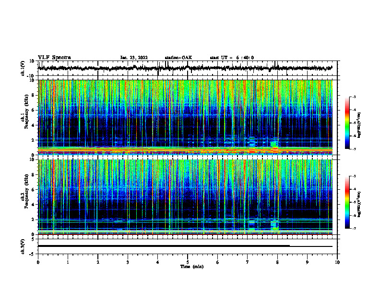The width and height of the screenshot is (380, 294).
Task: Click the "-7" label on ch.2 color scale
Action: 354,229
